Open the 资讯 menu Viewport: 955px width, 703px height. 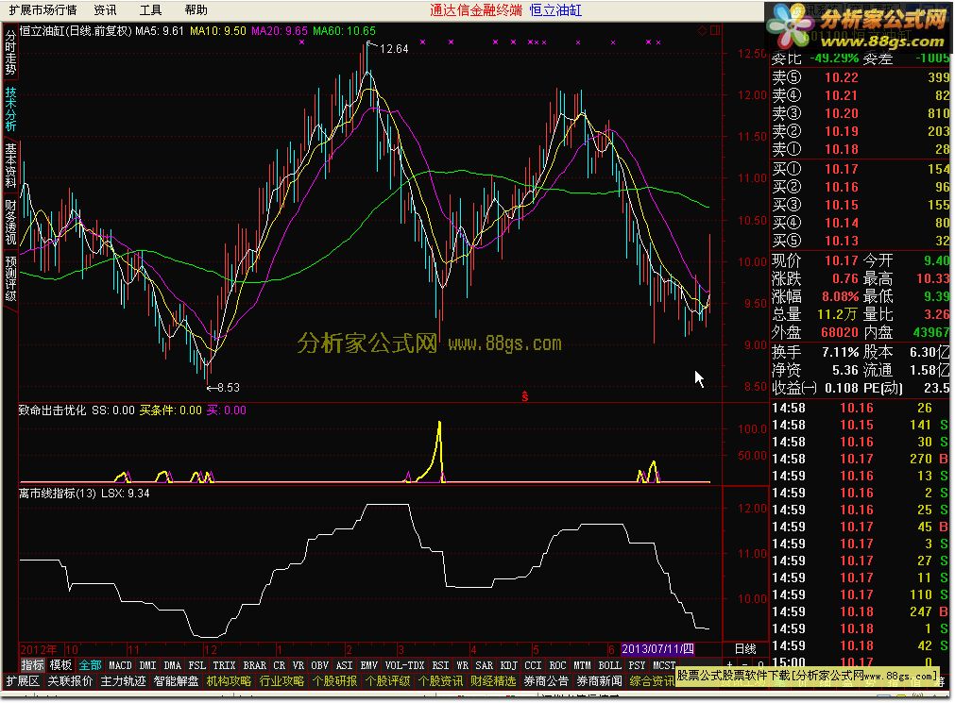click(105, 9)
